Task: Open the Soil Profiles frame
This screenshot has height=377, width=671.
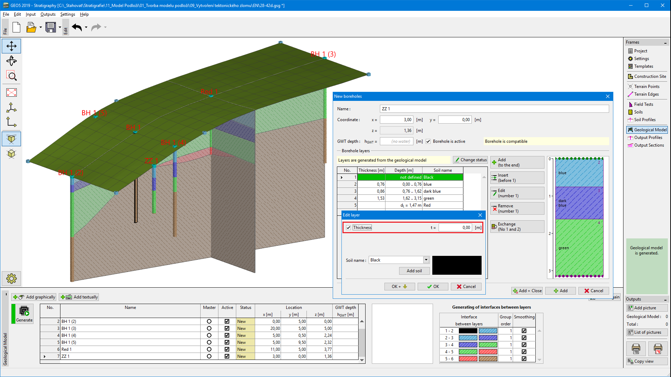Action: [644, 120]
